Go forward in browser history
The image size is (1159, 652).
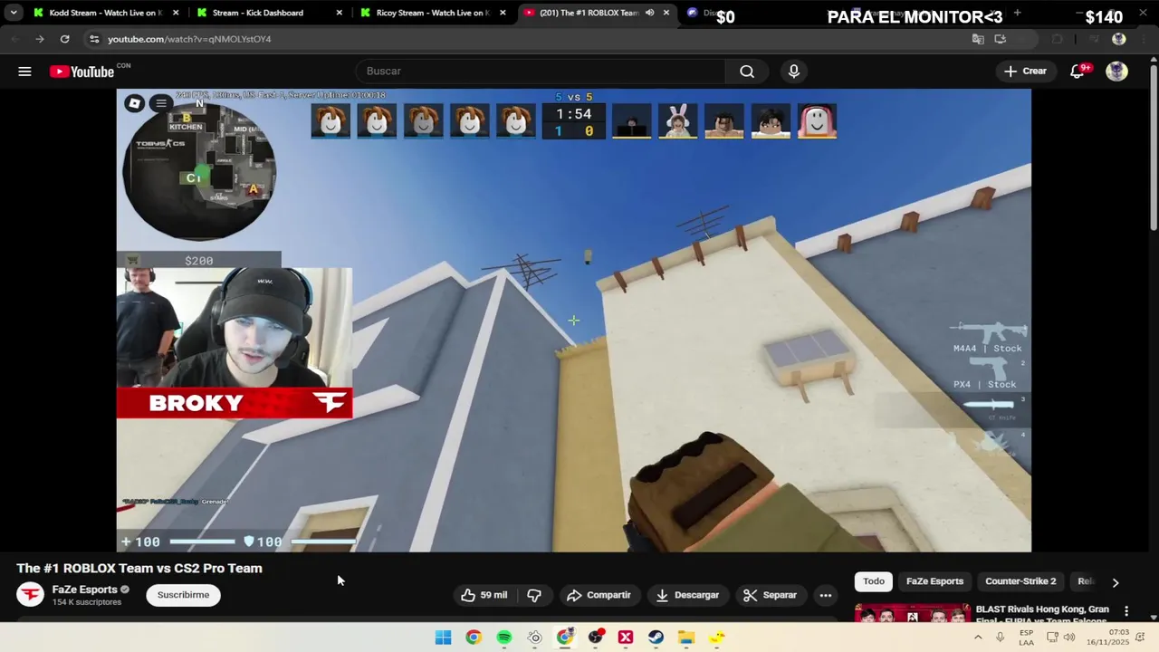point(40,39)
